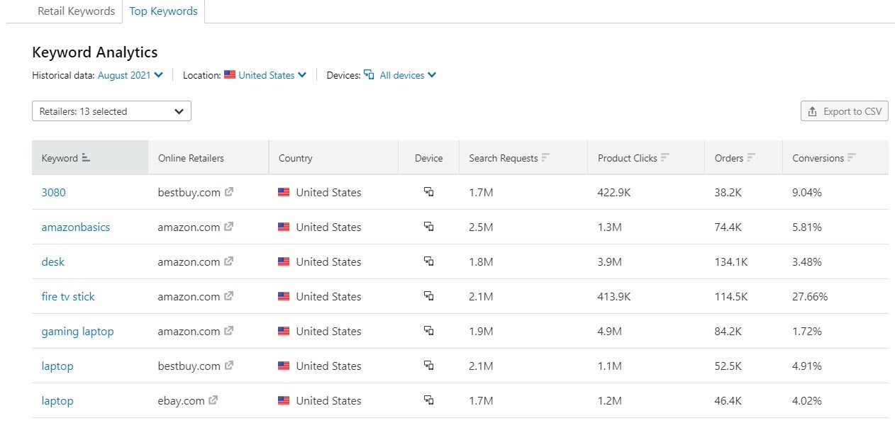The width and height of the screenshot is (895, 423).
Task: Click external link icon in desk row
Action: tap(228, 261)
